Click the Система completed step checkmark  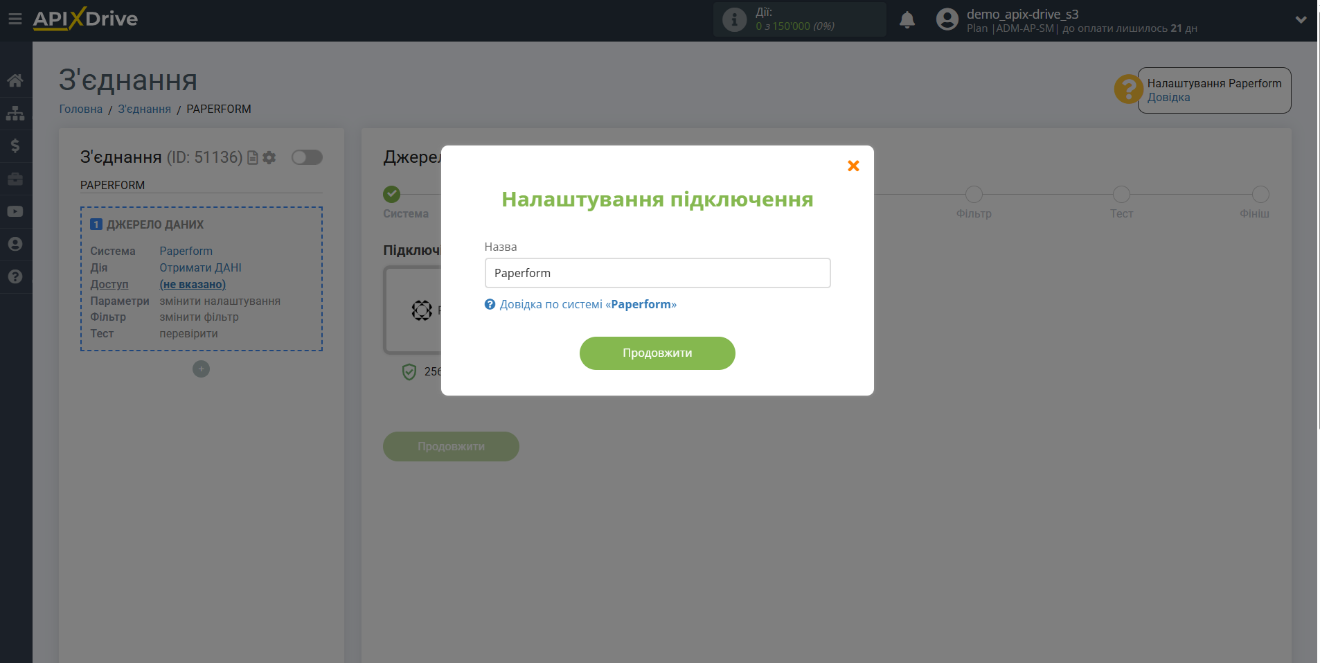[x=392, y=194]
